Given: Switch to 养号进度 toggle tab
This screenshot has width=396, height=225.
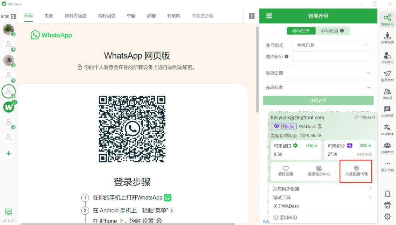Looking at the screenshot, I should [x=333, y=31].
